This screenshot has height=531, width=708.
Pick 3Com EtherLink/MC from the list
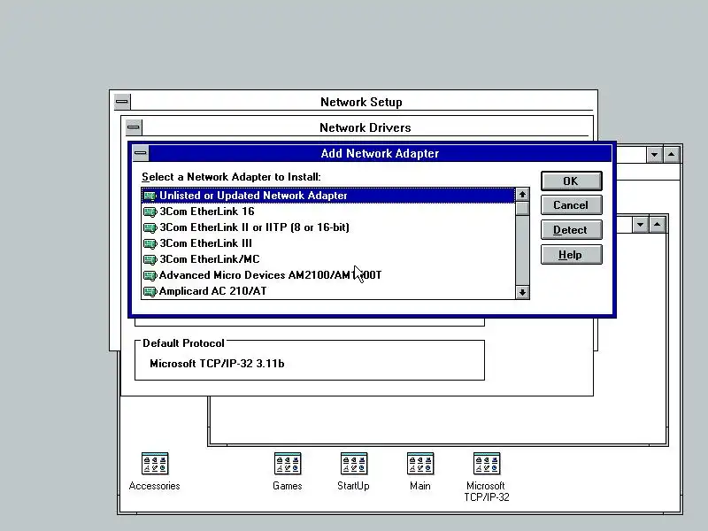pyautogui.click(x=328, y=259)
